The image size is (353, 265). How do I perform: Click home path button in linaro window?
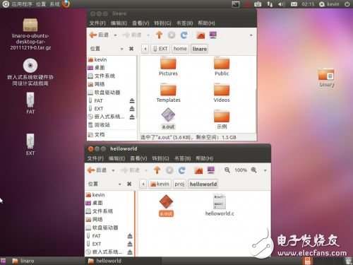pos(180,49)
